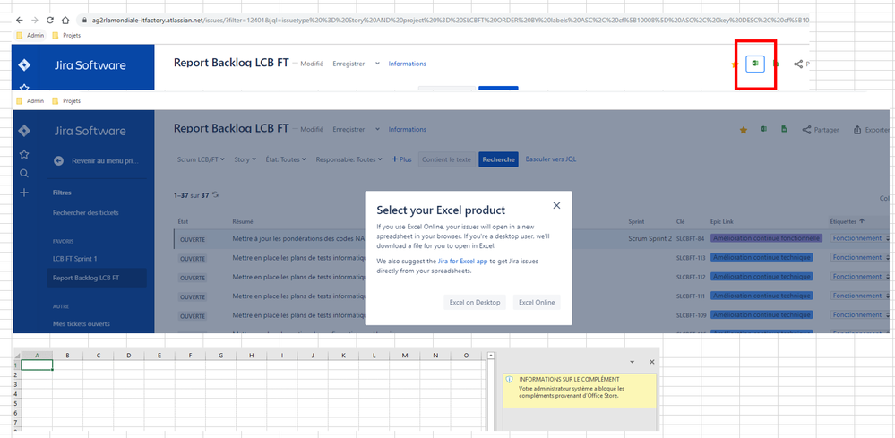Select column header O in Excel

click(467, 356)
